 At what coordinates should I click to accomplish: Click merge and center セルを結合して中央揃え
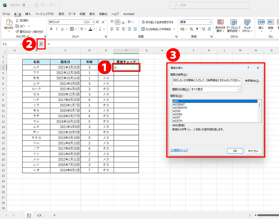(x=156, y=29)
